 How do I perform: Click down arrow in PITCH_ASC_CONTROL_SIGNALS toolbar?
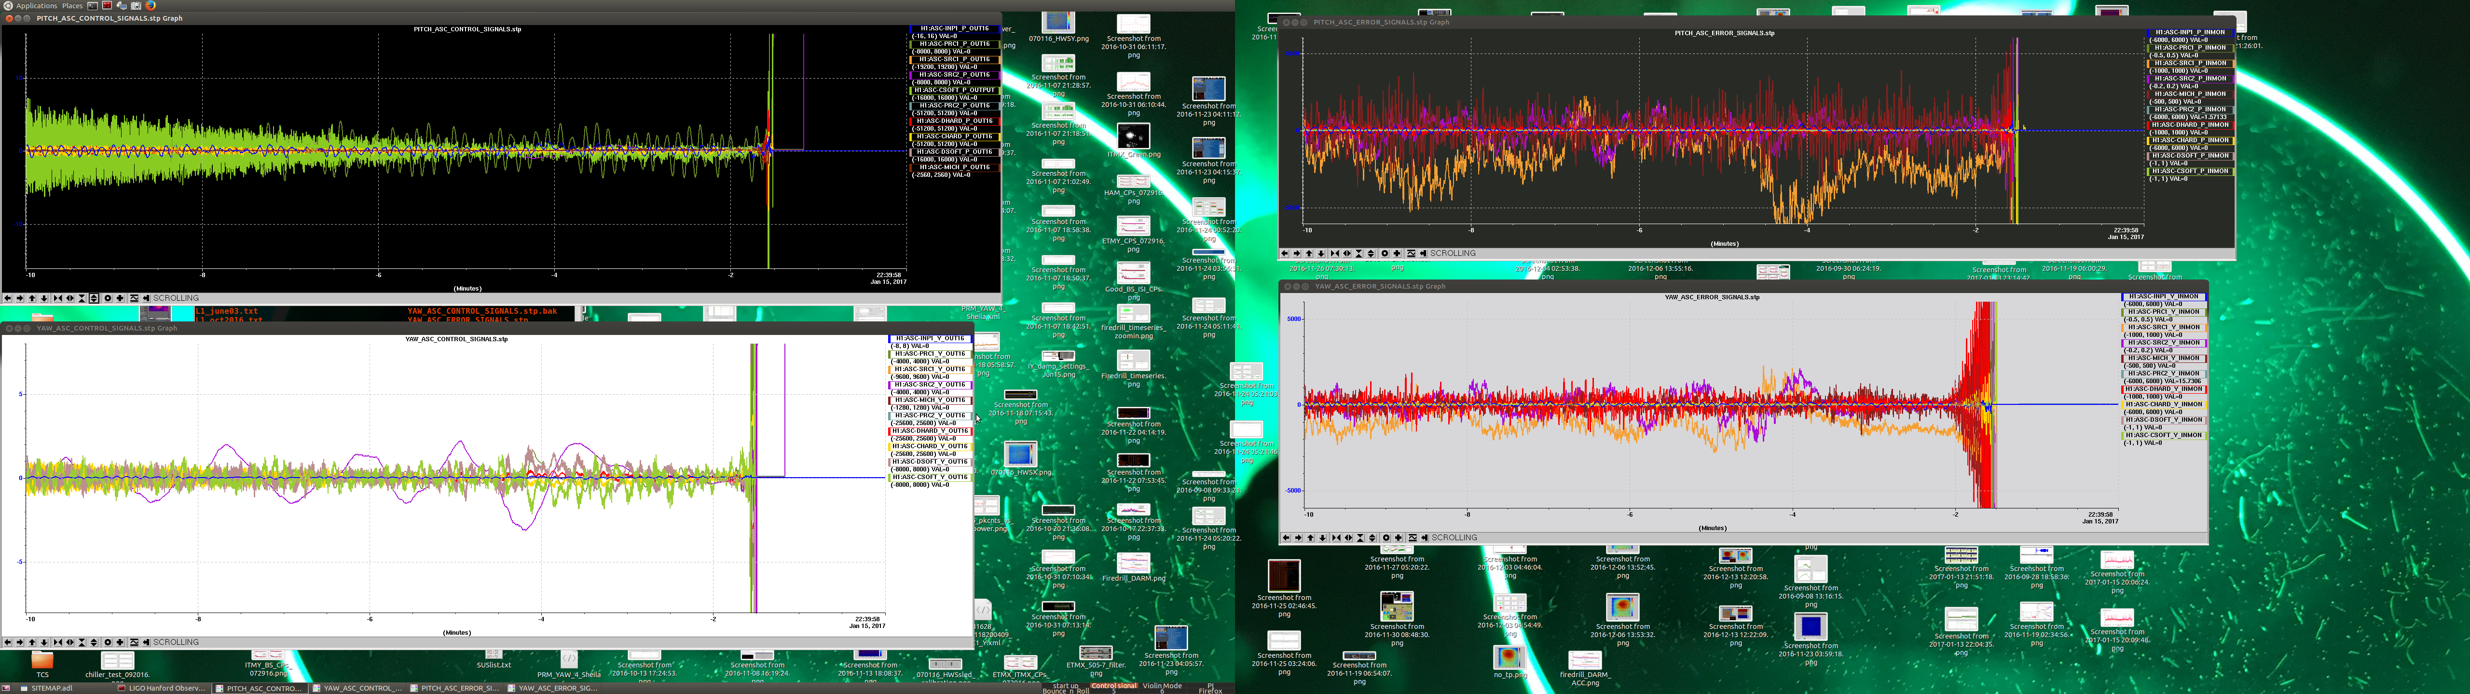pos(44,298)
